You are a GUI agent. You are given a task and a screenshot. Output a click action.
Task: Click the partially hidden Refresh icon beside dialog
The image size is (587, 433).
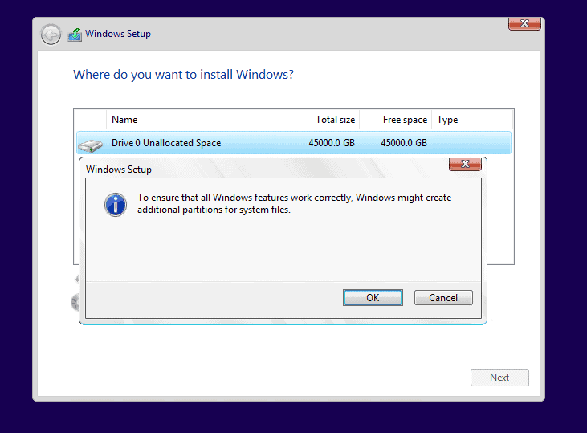tap(76, 279)
